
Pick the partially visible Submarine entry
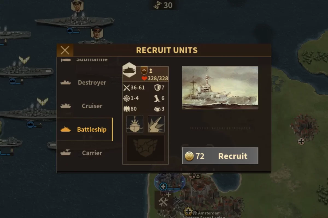(84, 60)
